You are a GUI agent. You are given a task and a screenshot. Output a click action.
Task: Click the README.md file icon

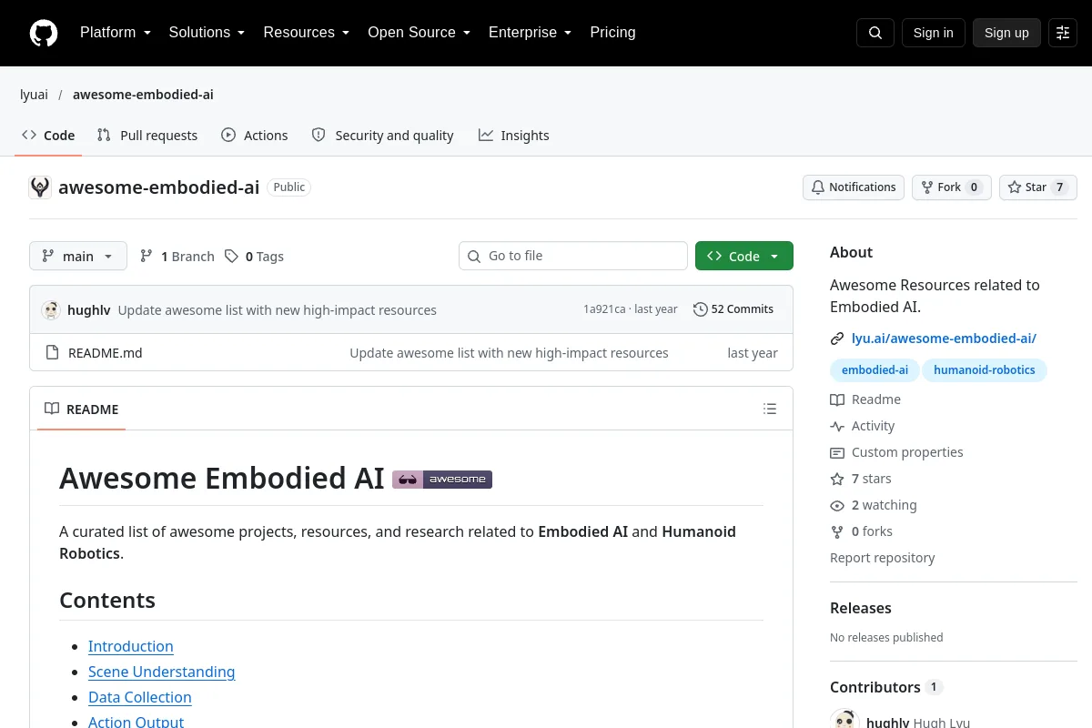52,353
